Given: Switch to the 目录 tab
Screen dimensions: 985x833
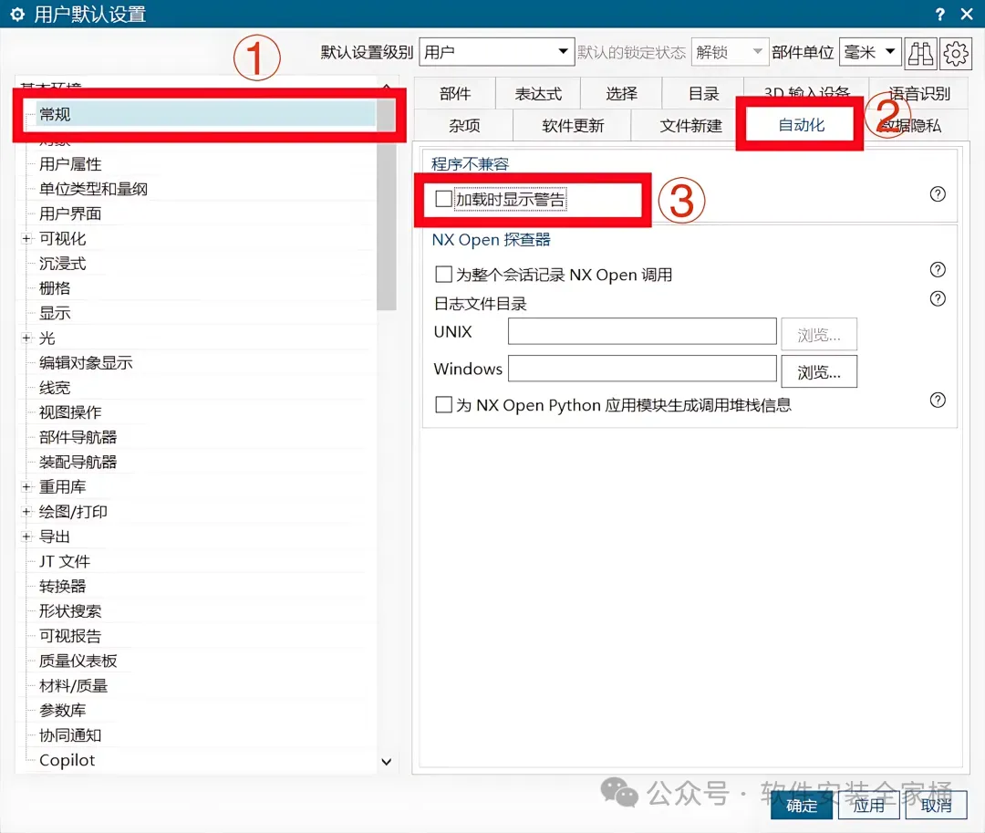Looking at the screenshot, I should click(x=703, y=94).
